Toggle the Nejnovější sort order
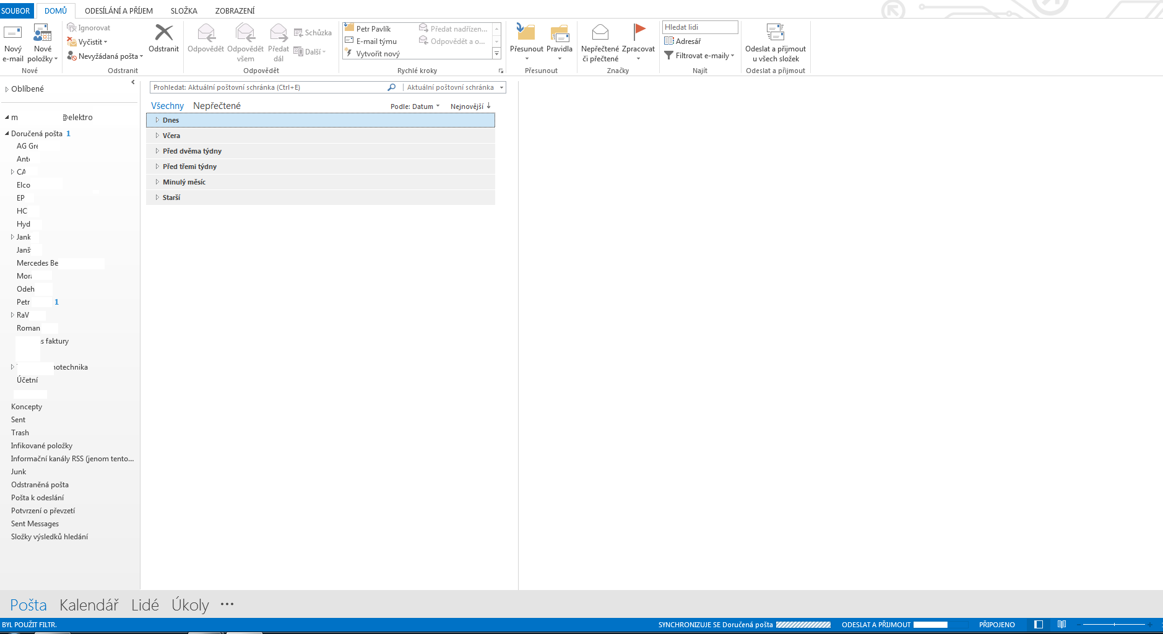The width and height of the screenshot is (1163, 634). point(470,106)
